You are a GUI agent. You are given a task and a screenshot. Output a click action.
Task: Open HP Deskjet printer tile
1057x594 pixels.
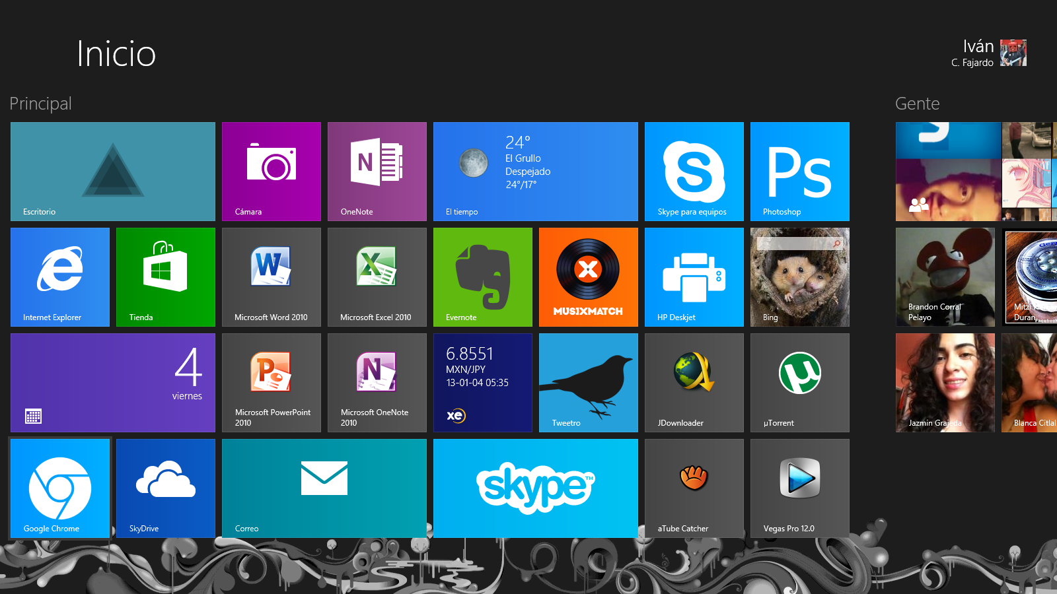(x=694, y=277)
